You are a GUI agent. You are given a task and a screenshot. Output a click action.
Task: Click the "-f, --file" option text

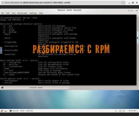pyautogui.click(x=8, y=28)
